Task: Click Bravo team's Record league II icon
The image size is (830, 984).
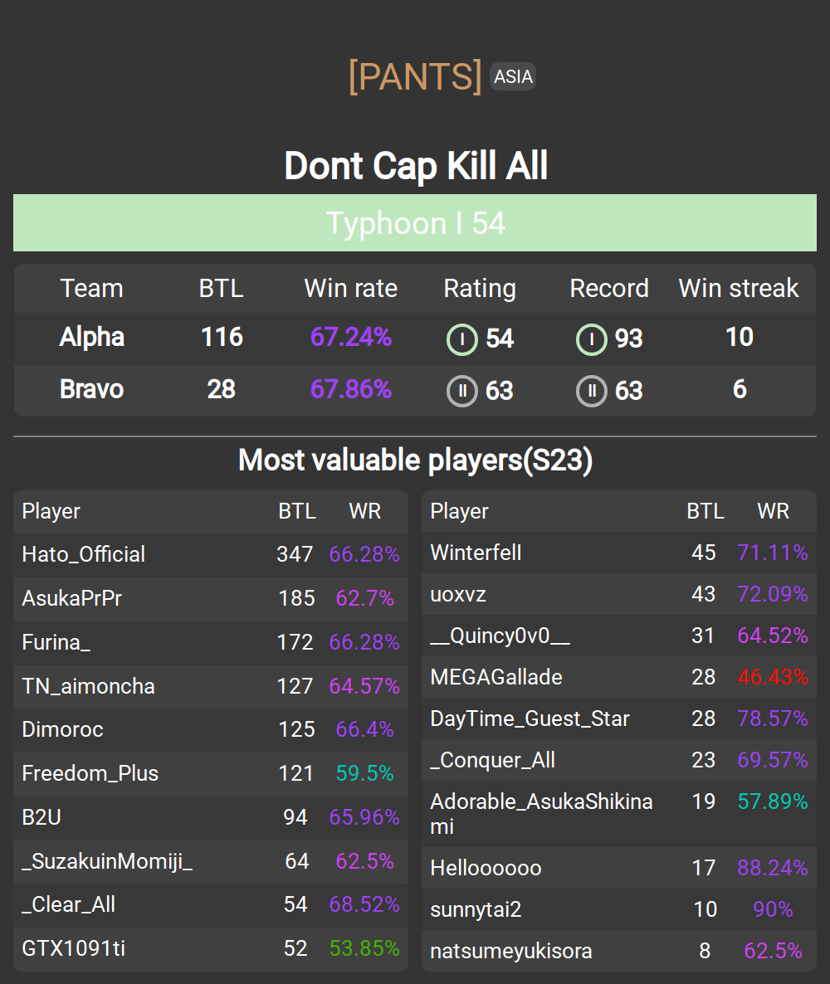Action: [592, 391]
